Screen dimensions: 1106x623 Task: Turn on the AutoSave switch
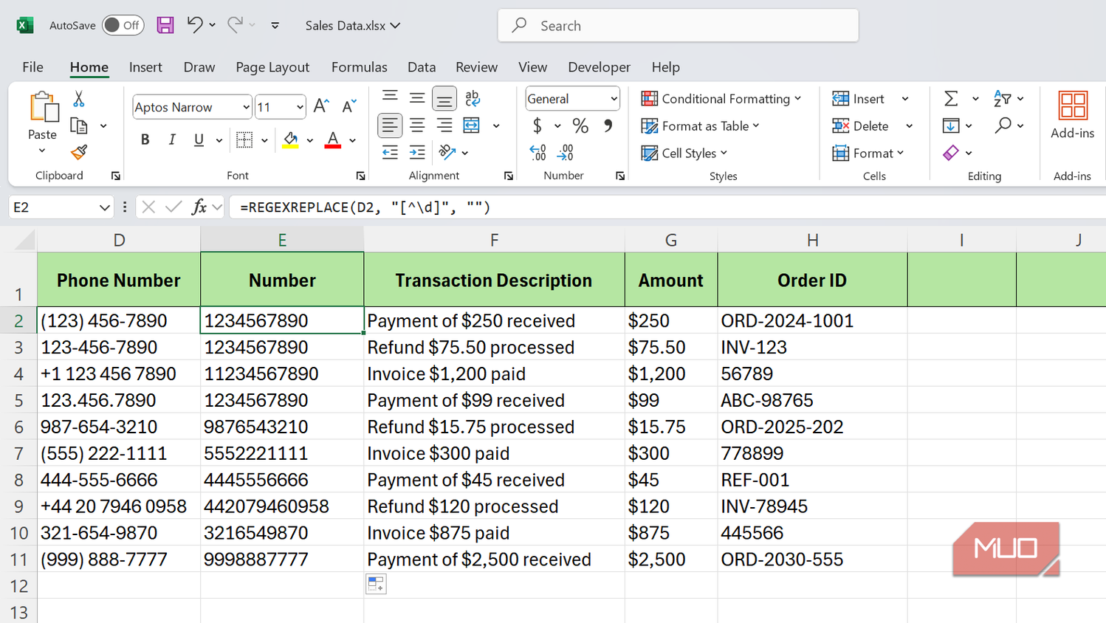123,25
